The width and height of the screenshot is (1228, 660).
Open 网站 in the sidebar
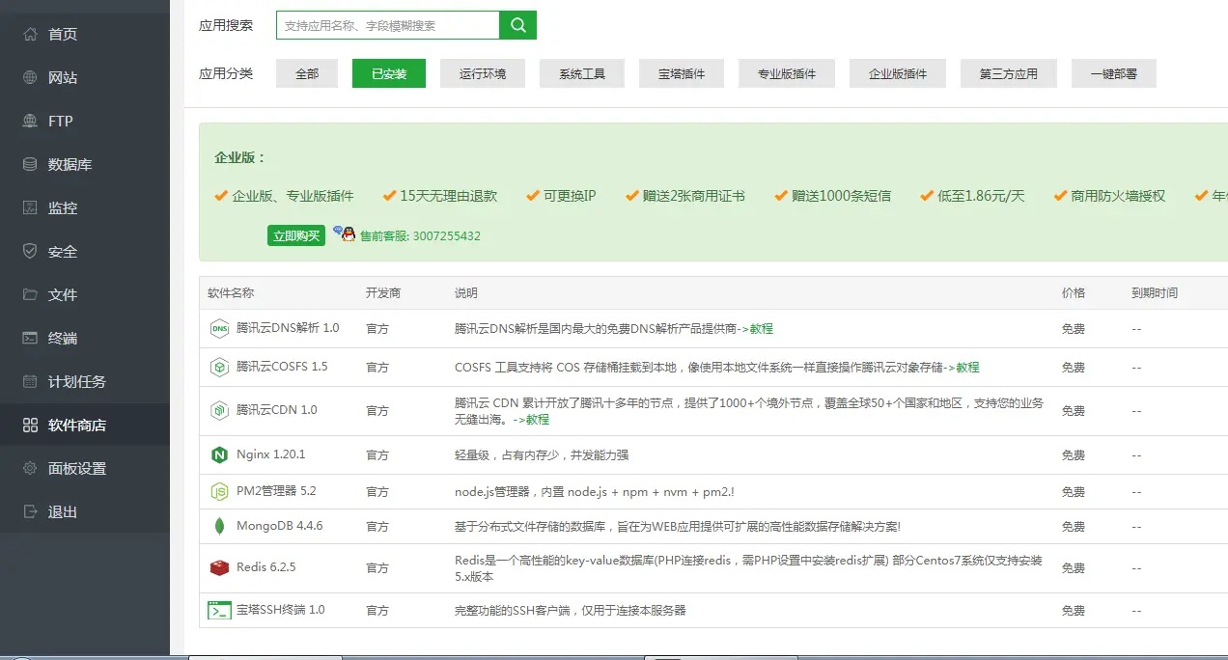coord(85,77)
